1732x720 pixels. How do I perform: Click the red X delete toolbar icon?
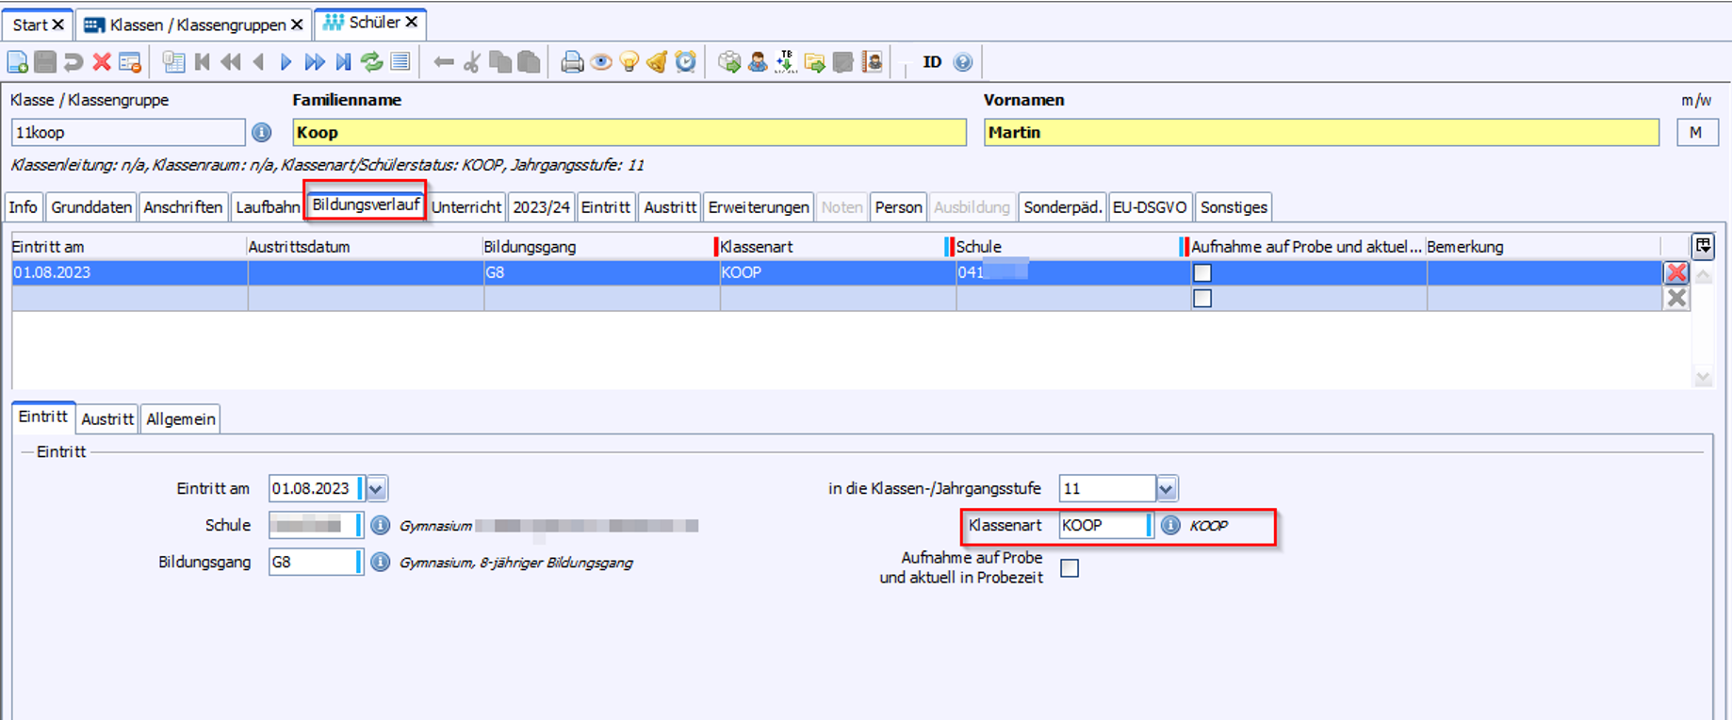click(x=102, y=62)
